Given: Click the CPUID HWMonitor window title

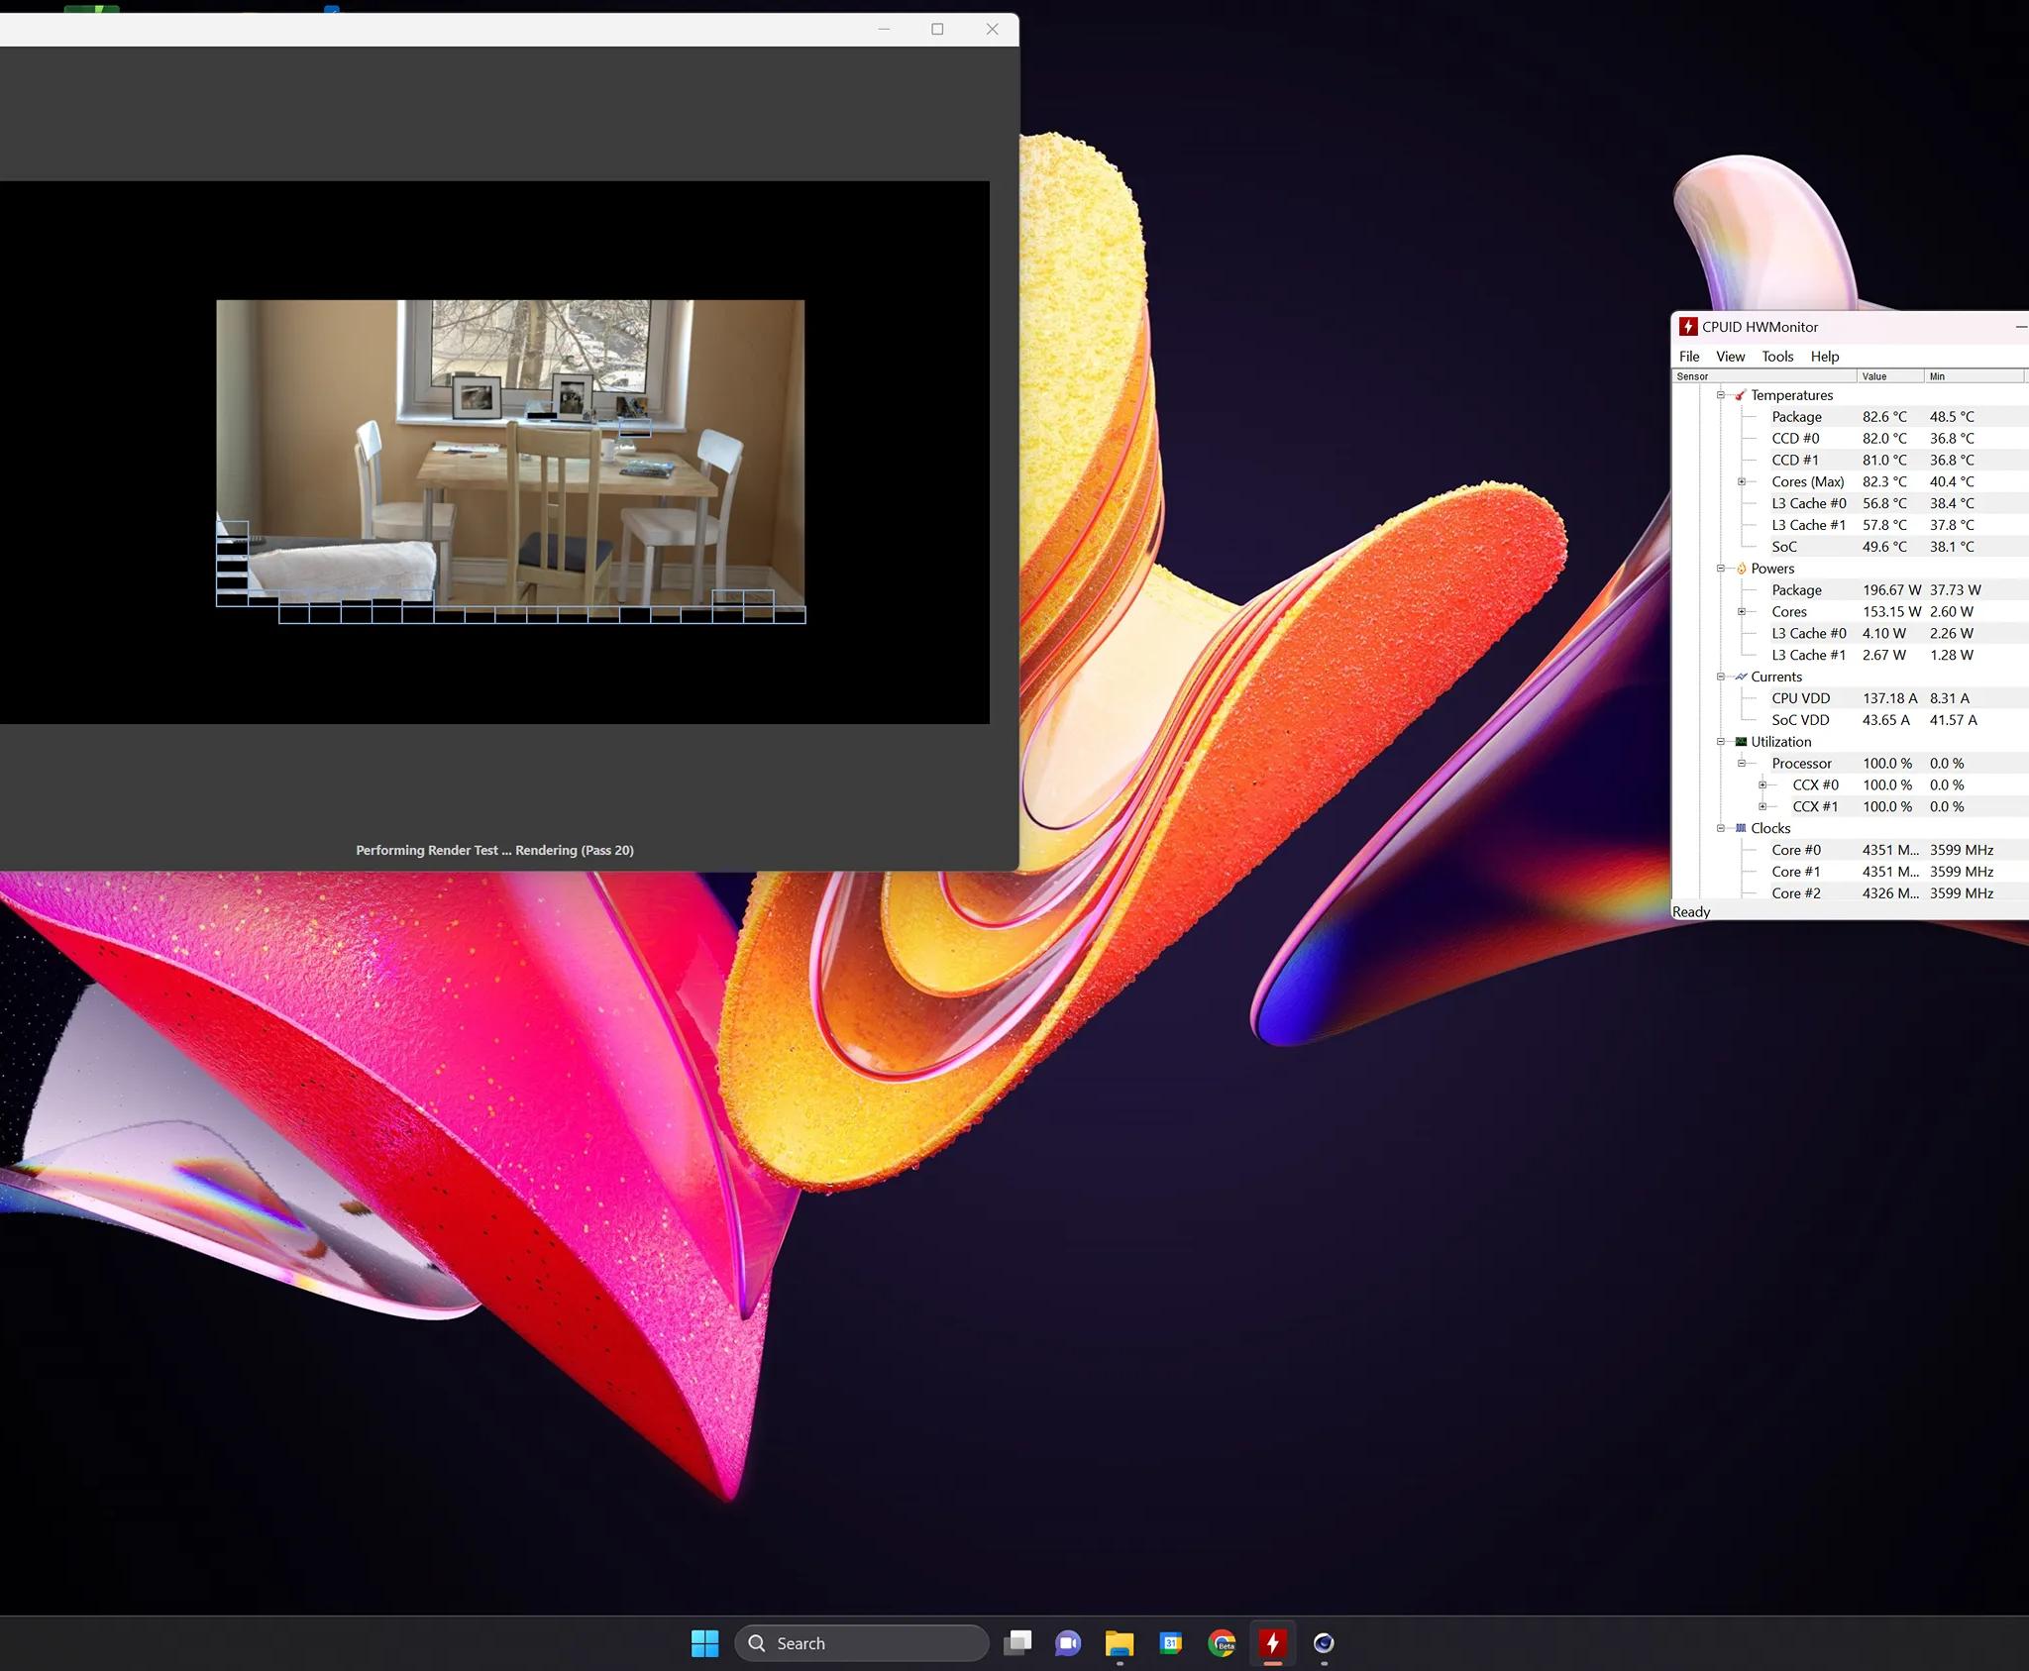Looking at the screenshot, I should coord(1760,327).
